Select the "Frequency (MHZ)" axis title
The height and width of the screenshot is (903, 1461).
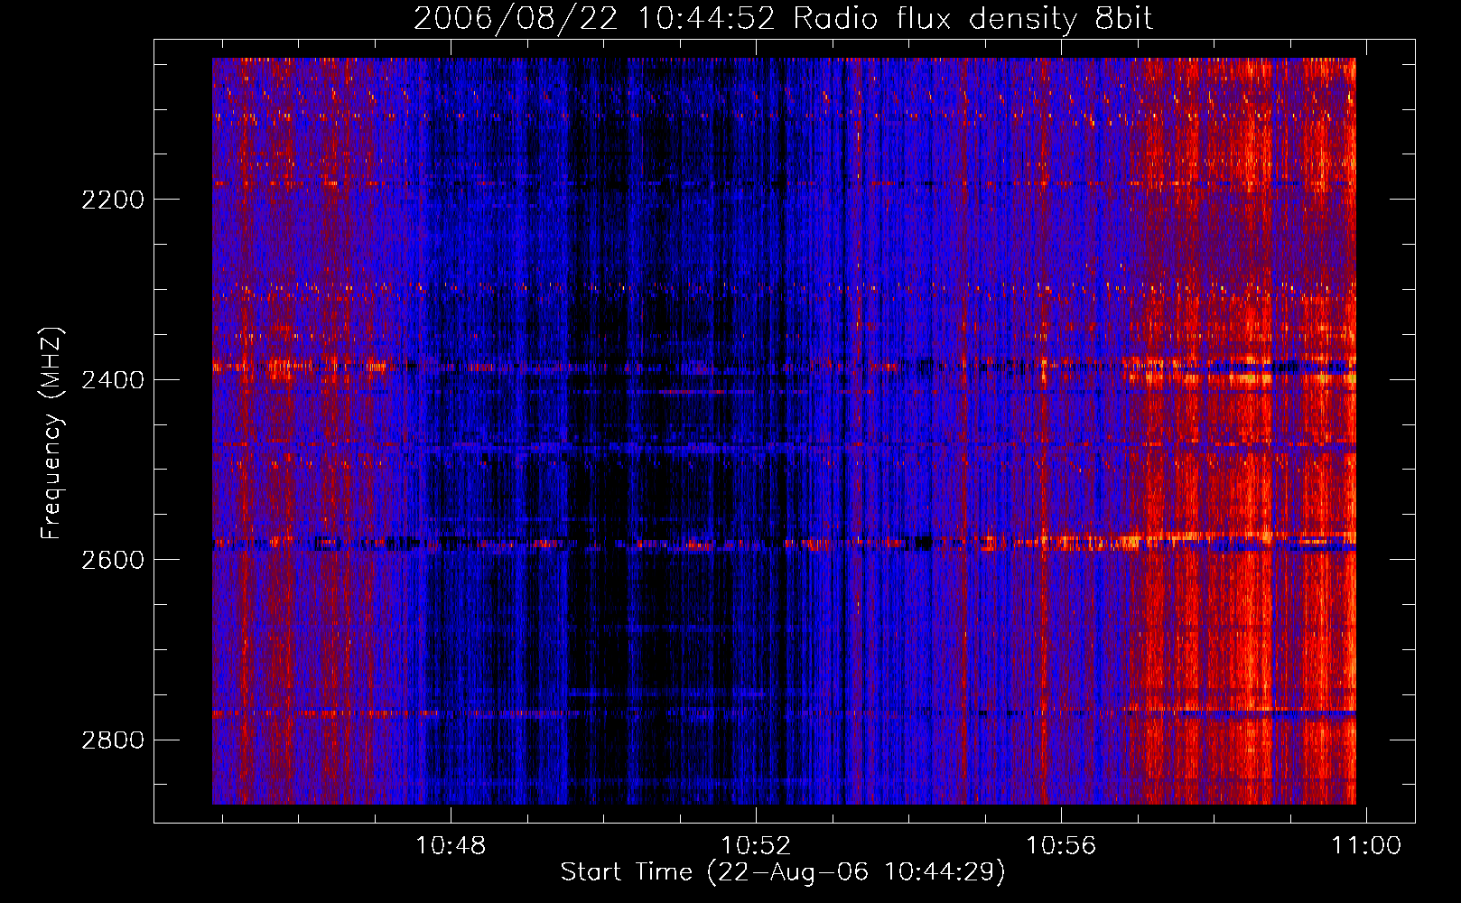click(x=52, y=433)
